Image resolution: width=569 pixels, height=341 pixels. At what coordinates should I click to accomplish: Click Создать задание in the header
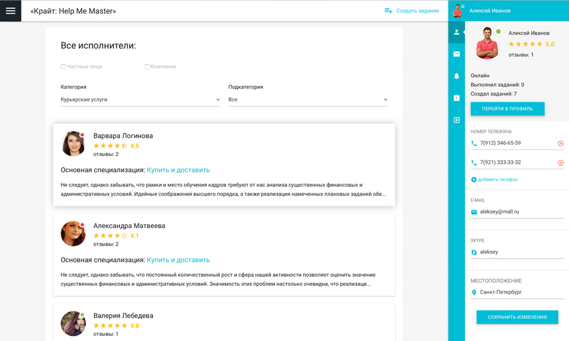click(x=412, y=11)
